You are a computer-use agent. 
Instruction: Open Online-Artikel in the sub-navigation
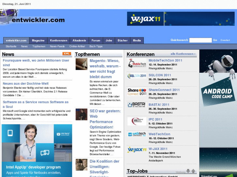pos(77,46)
